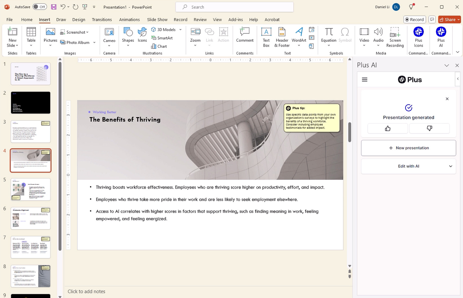Select slide 2 thumbnail

(30, 102)
